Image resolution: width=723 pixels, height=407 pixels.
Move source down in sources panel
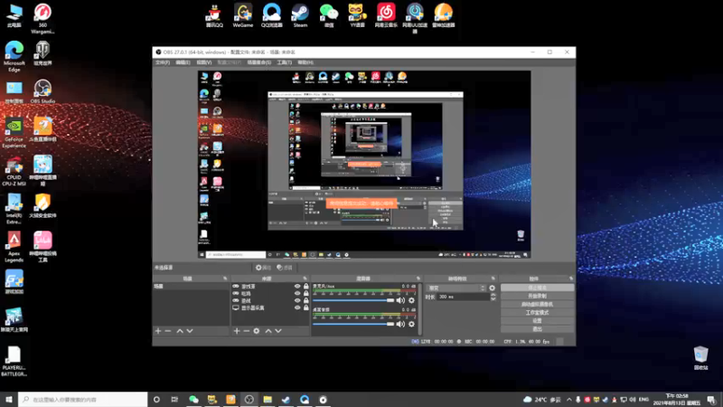tap(278, 331)
